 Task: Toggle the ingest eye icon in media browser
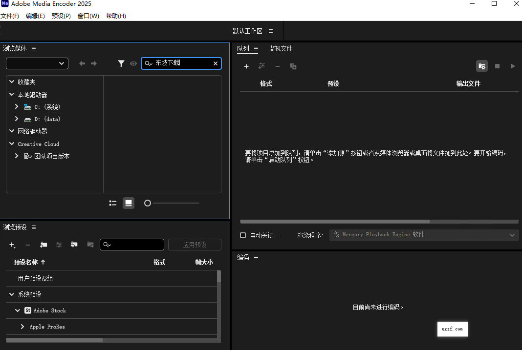tap(133, 63)
